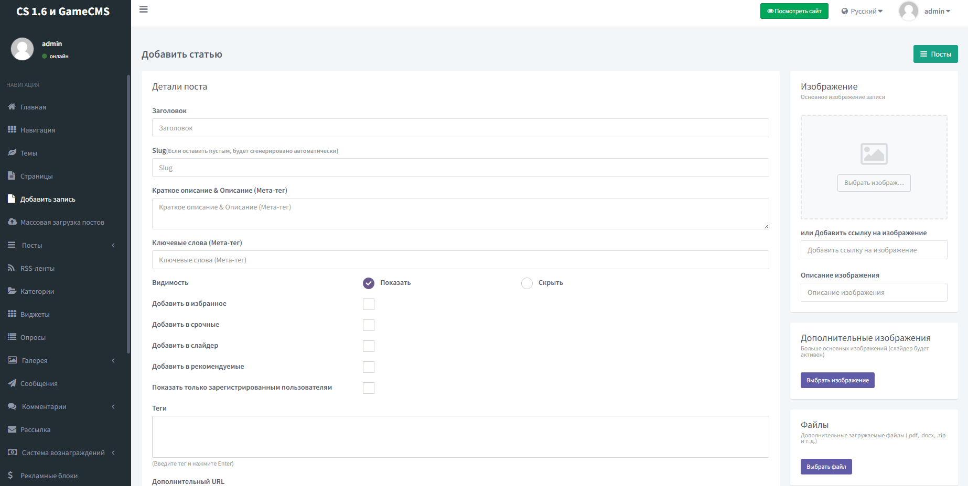Open the Категории menu item
Screen dimensions: 968x486
point(37,291)
